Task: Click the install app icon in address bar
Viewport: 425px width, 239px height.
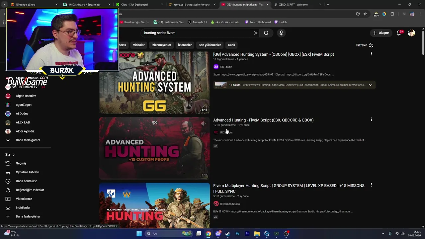Action: [x=358, y=14]
